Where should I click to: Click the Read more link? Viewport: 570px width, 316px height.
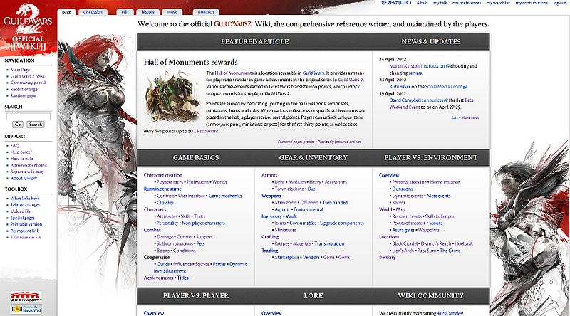207,132
